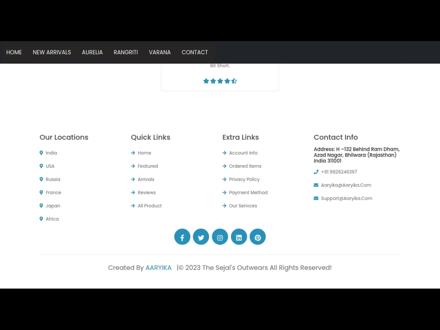Viewport: 440px width, 330px height.
Task: Click the arrow icon beside Payment Method
Action: [224, 193]
